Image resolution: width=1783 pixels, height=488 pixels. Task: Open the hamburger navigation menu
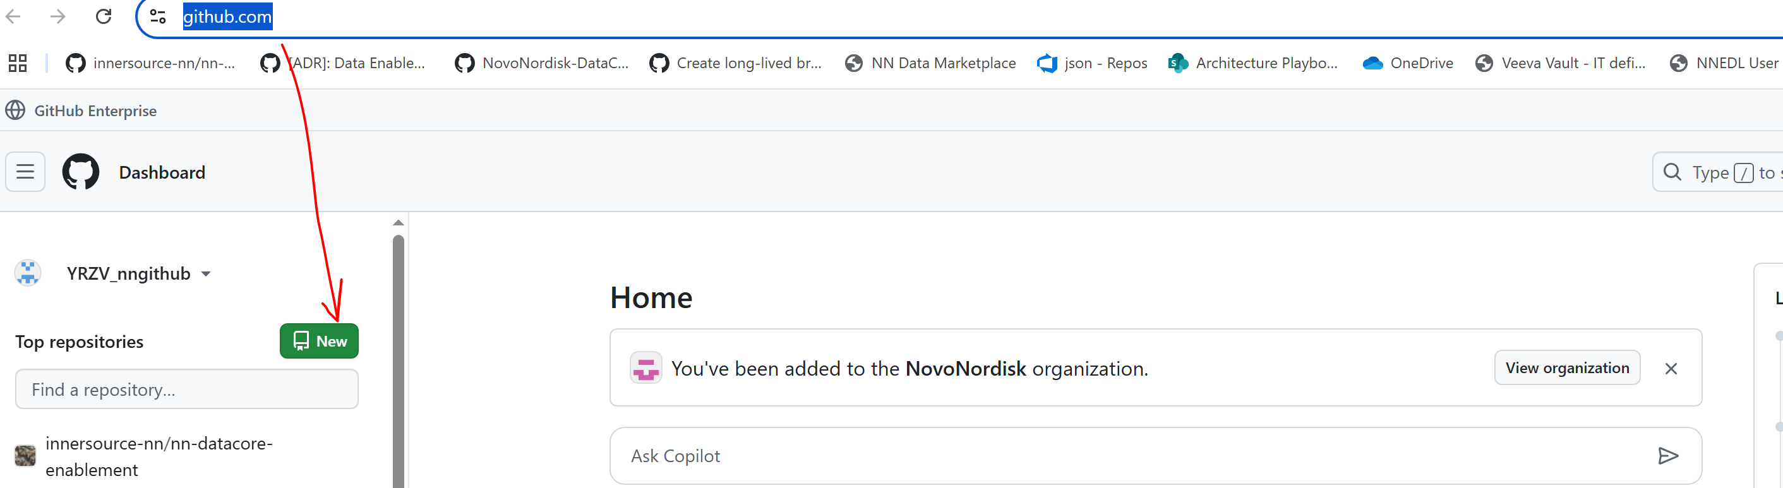click(26, 172)
